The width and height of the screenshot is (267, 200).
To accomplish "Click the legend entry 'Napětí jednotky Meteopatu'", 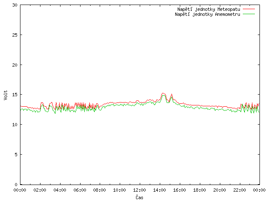I will [209, 9].
